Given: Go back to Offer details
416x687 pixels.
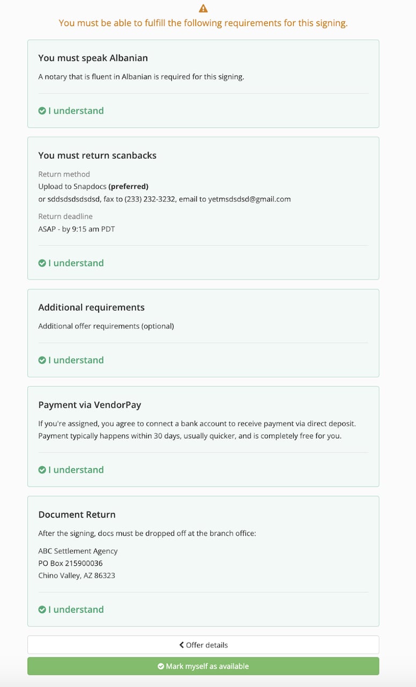Looking at the screenshot, I should coord(203,645).
